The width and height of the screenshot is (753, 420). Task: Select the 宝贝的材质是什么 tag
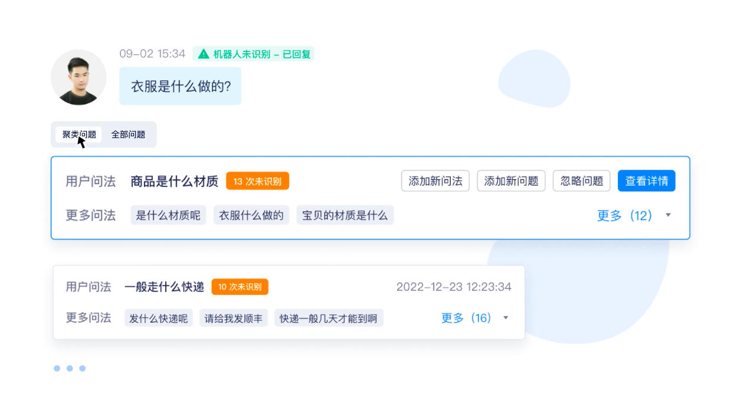tap(345, 215)
